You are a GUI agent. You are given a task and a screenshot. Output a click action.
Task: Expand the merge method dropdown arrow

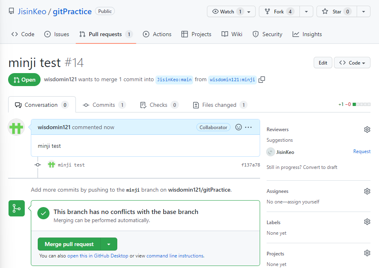109,244
